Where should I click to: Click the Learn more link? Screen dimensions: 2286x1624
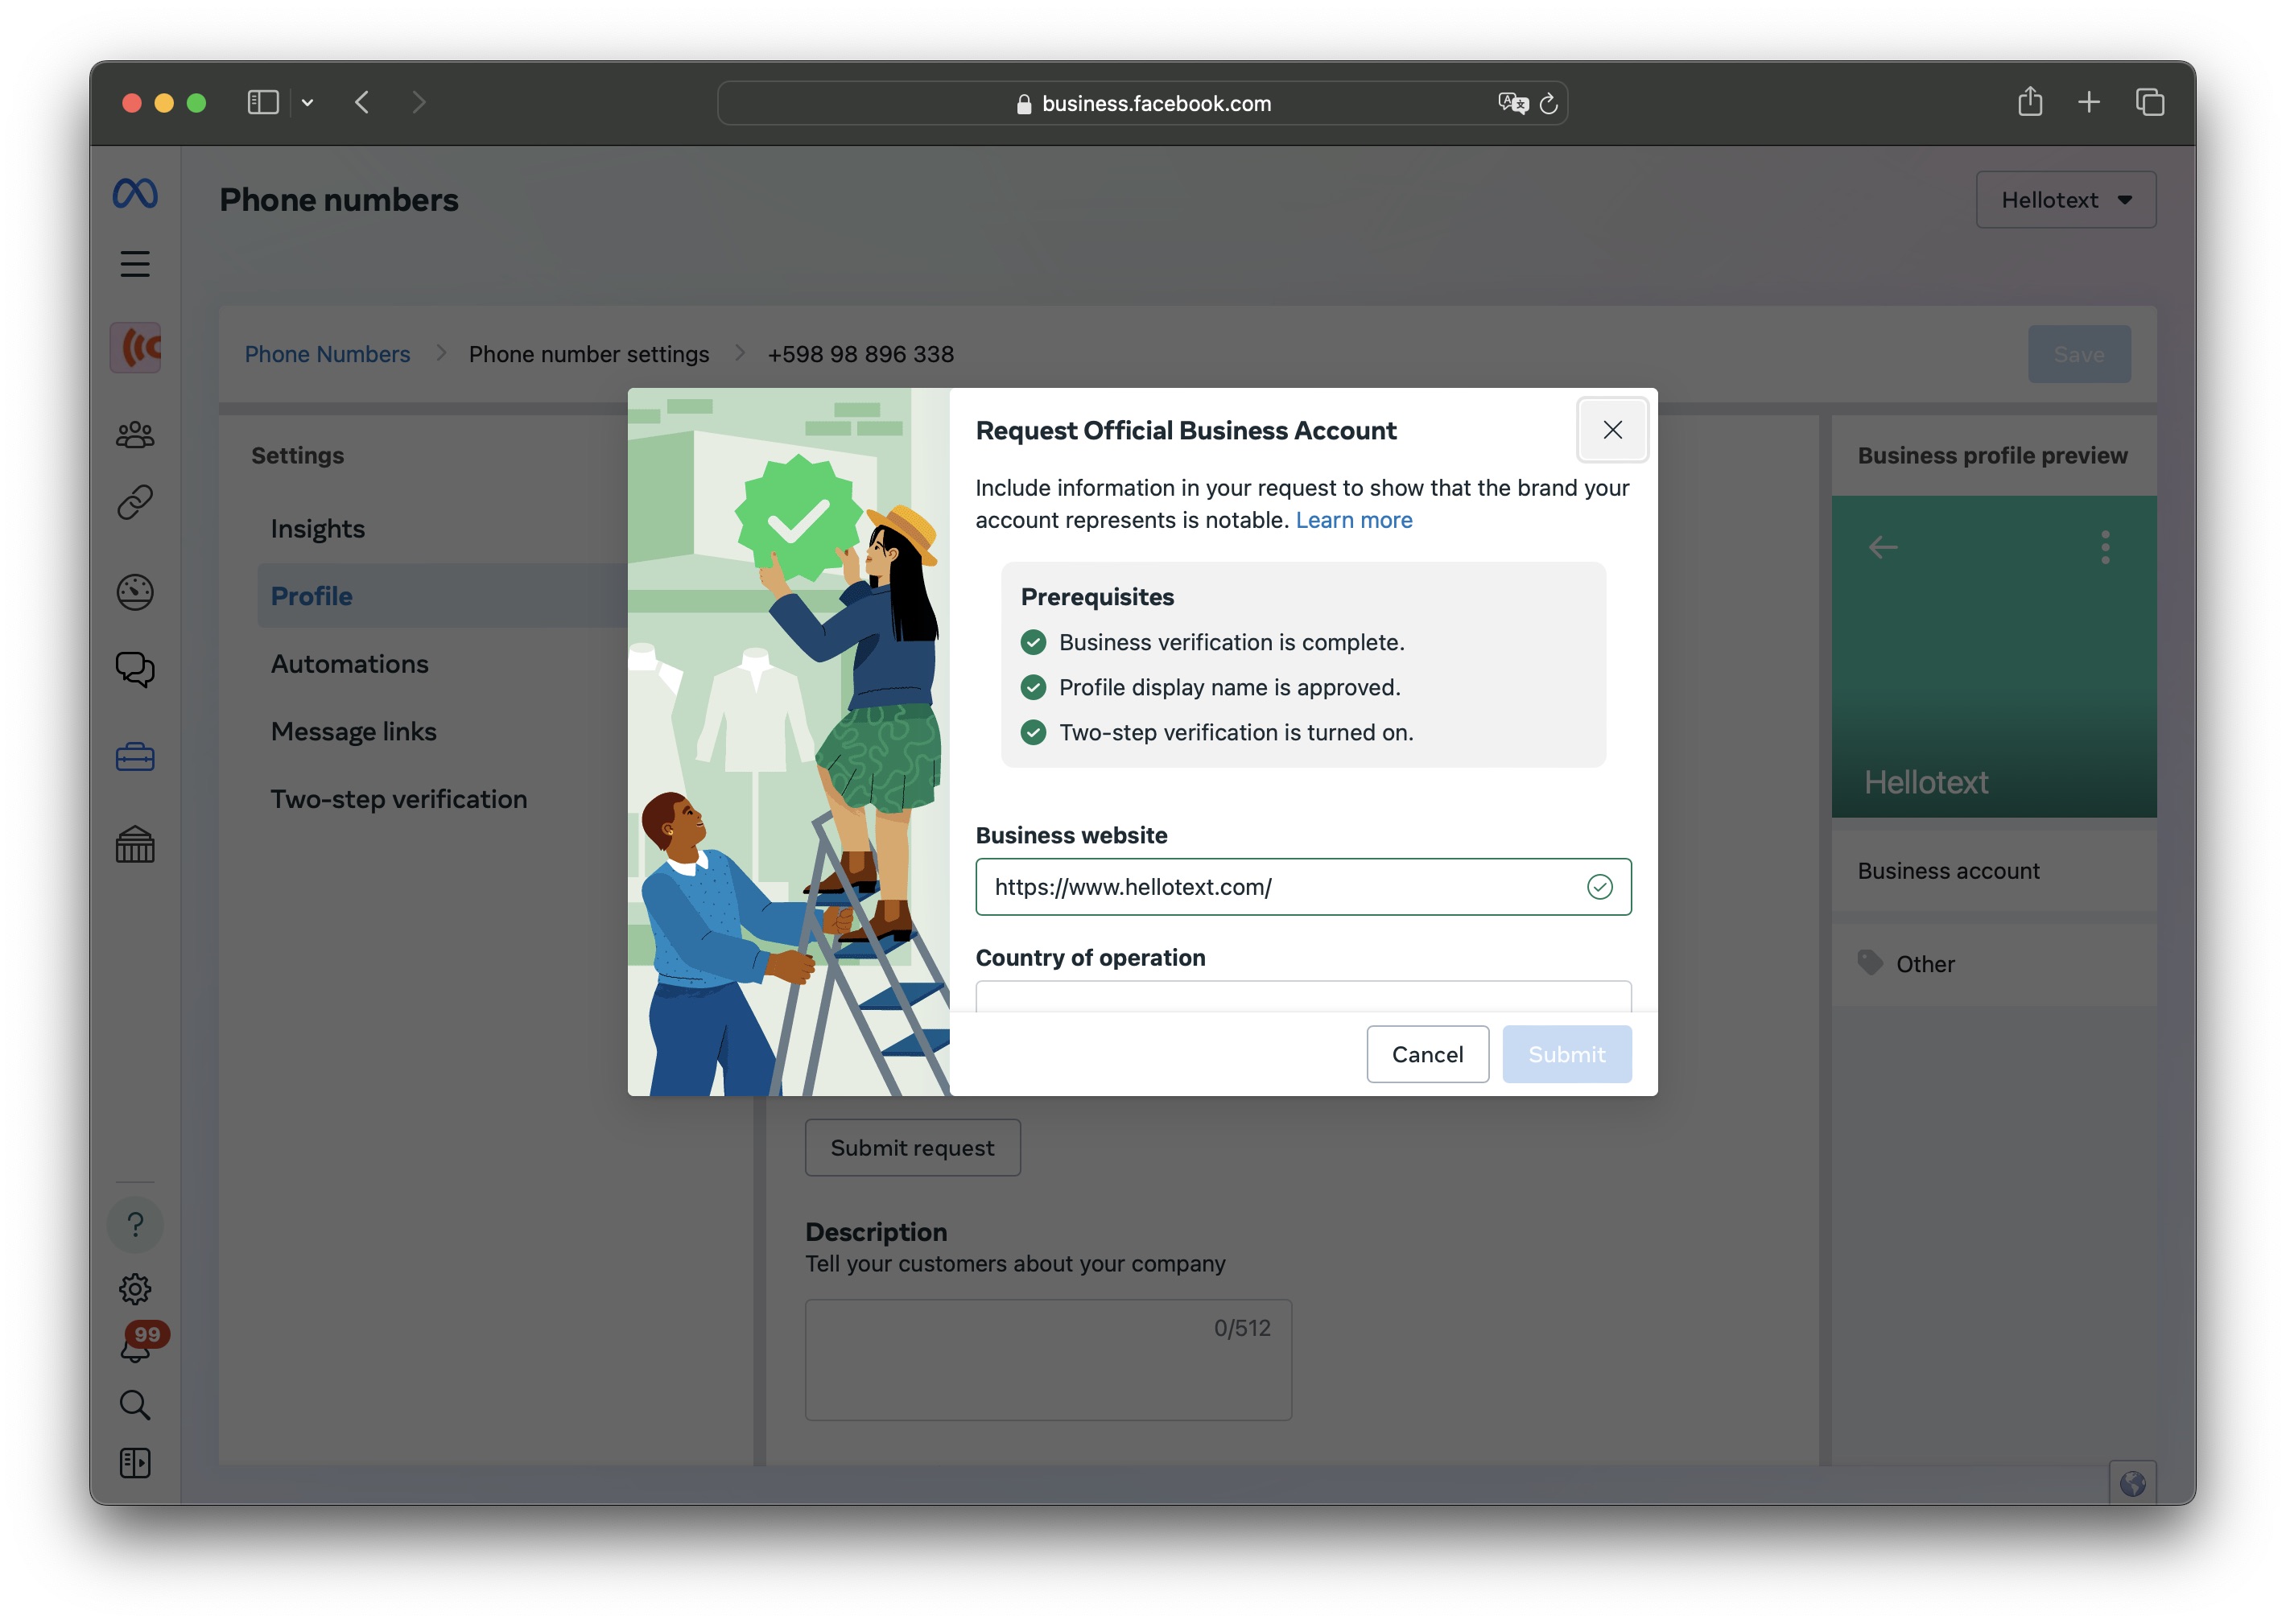coord(1354,520)
